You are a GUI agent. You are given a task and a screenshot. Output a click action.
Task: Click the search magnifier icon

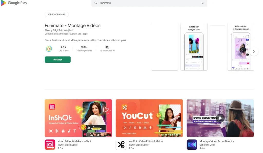click(x=96, y=3)
